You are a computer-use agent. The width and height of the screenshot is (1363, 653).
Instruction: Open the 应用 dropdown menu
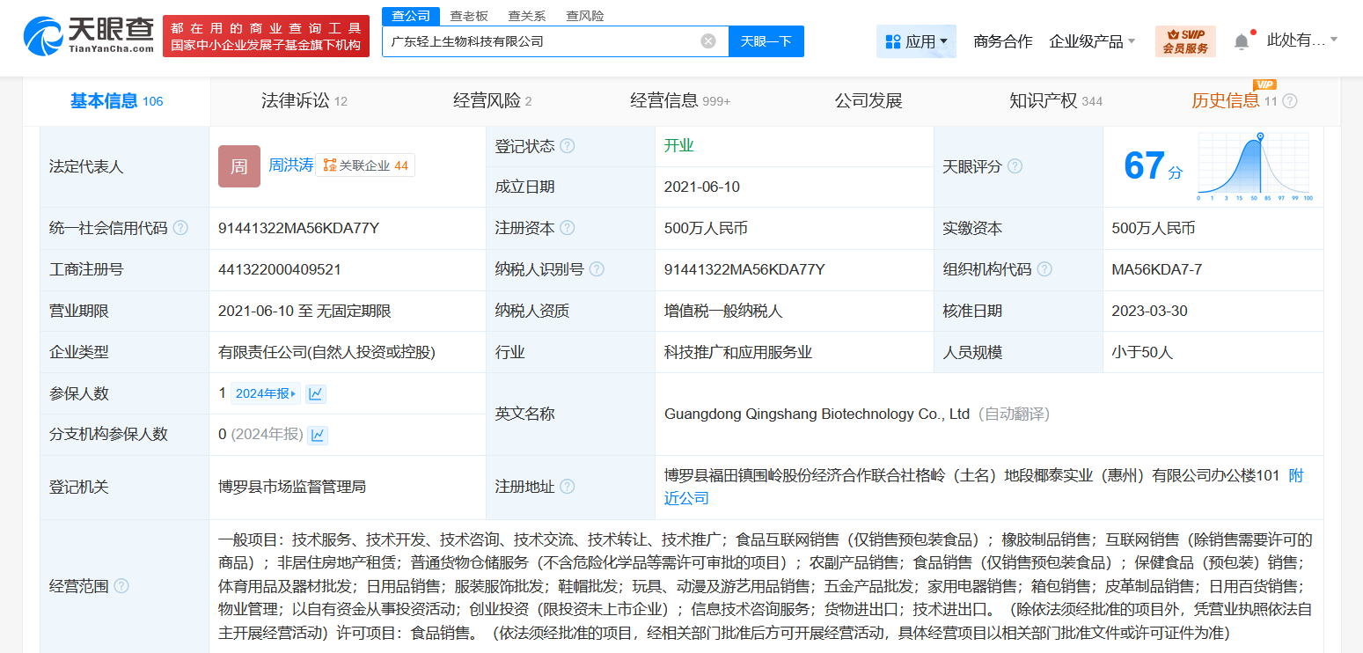tap(916, 41)
